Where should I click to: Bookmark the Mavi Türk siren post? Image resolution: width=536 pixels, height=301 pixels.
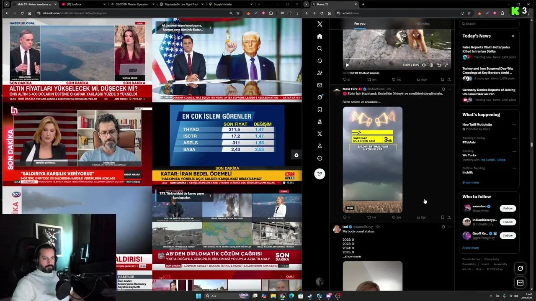(x=443, y=217)
